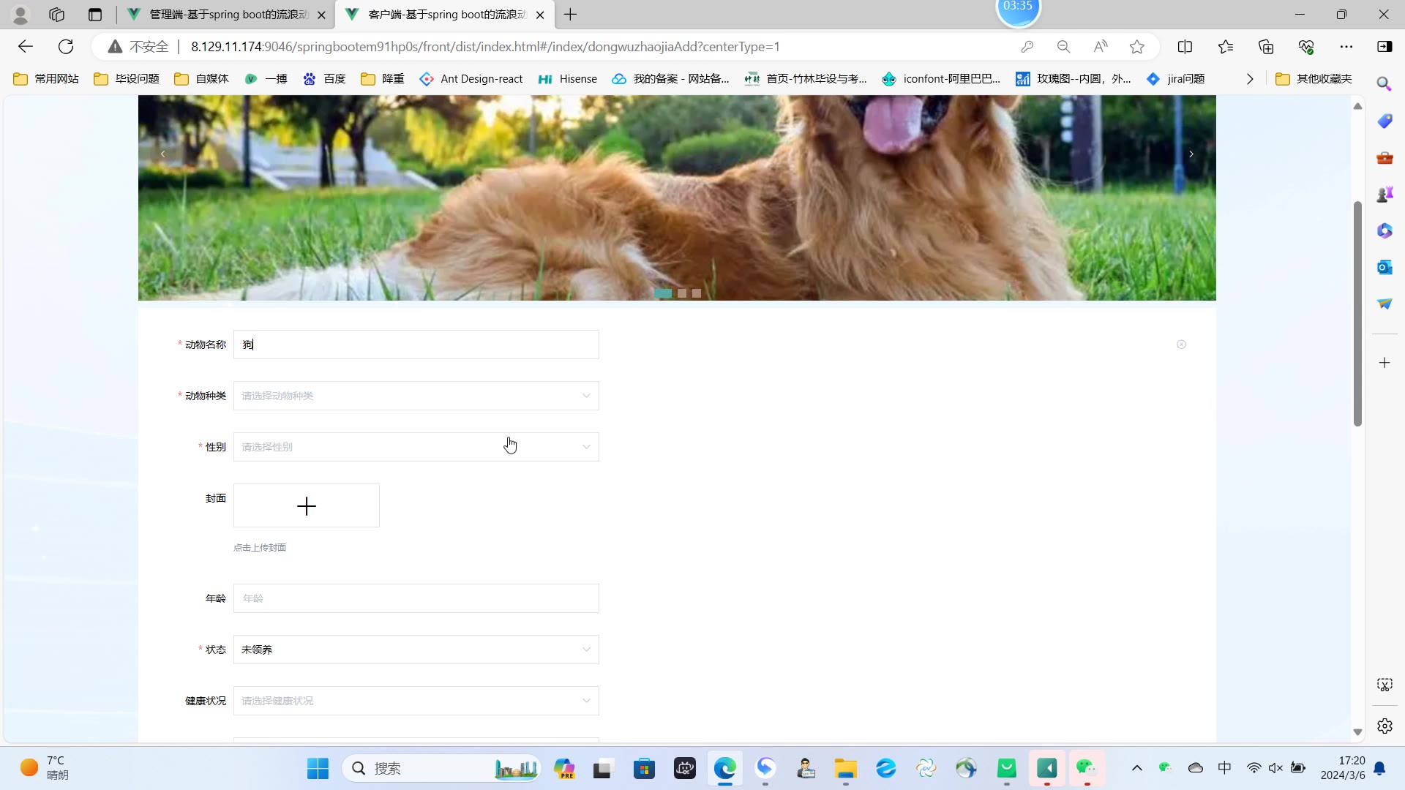This screenshot has width=1405, height=790.
Task: Open the sidebar games chess icon
Action: (1385, 195)
